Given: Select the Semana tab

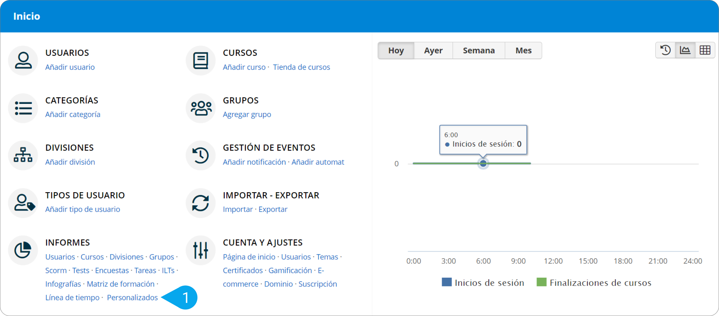Looking at the screenshot, I should click(x=479, y=51).
